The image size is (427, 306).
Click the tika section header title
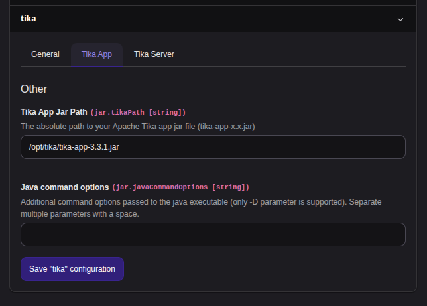click(x=29, y=19)
